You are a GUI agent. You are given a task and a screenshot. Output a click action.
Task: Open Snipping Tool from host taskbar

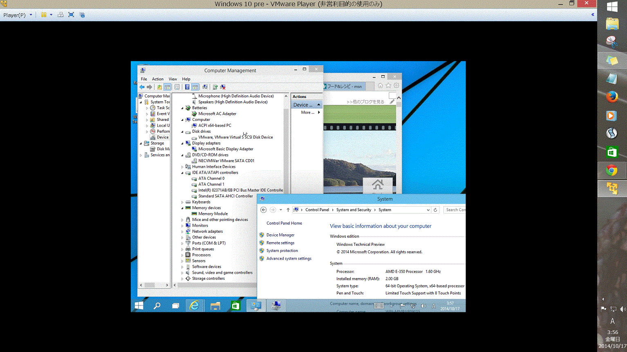coord(612,41)
